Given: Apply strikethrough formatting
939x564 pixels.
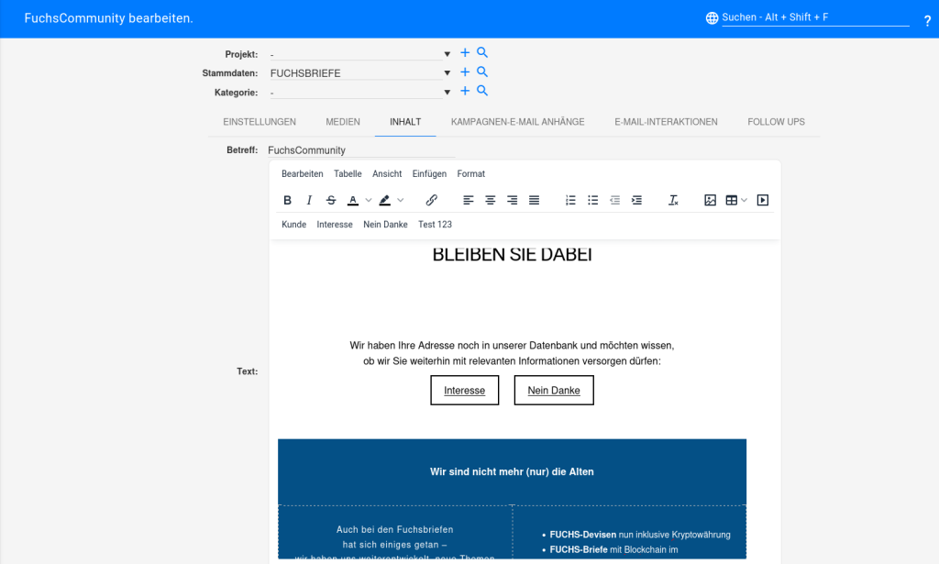Looking at the screenshot, I should 331,200.
